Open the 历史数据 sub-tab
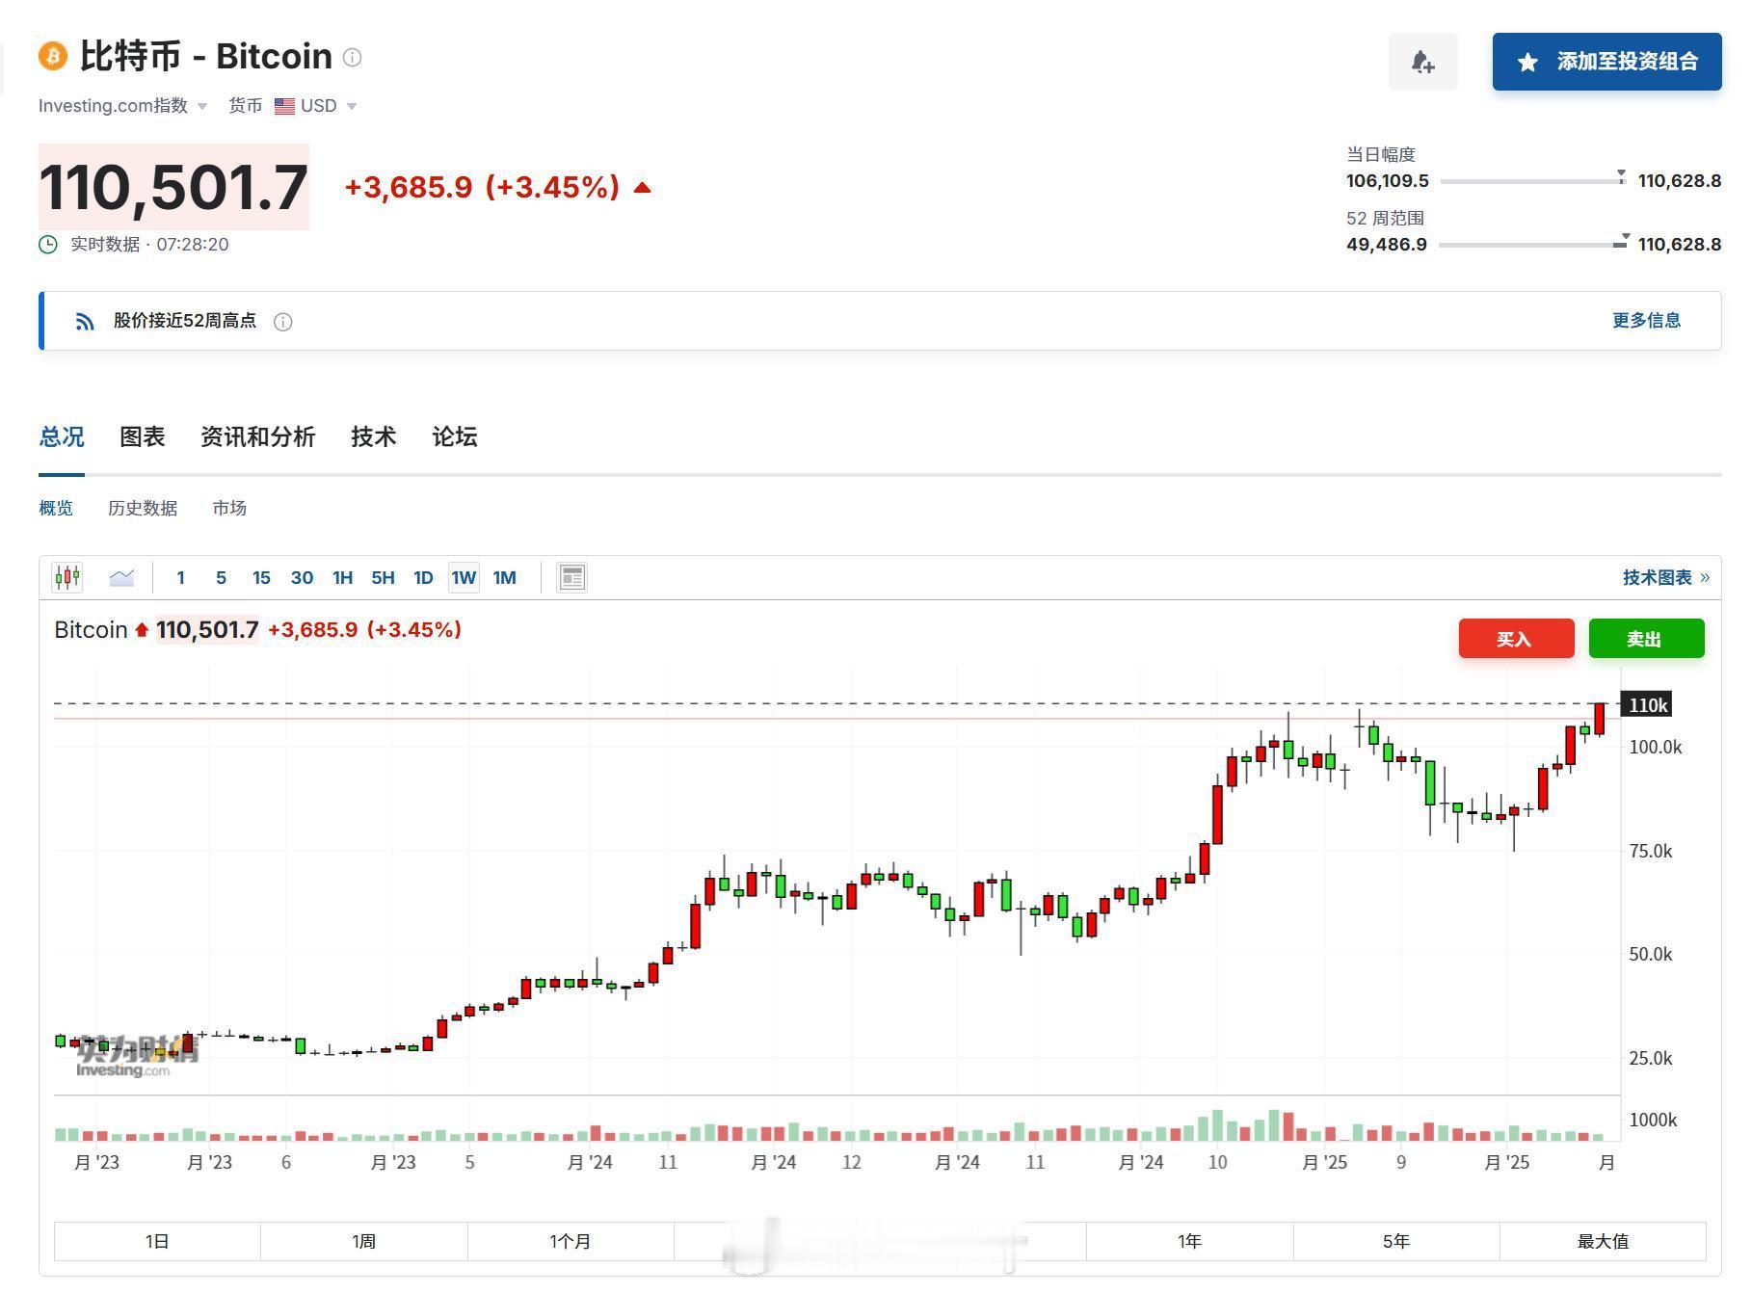 (143, 509)
